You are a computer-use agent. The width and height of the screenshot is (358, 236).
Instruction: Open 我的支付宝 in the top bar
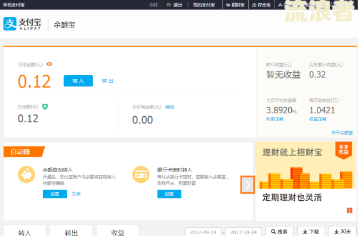[x=204, y=5]
